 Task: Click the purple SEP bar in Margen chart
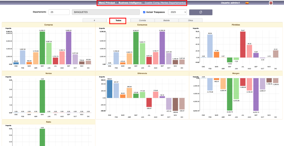[255, 94]
